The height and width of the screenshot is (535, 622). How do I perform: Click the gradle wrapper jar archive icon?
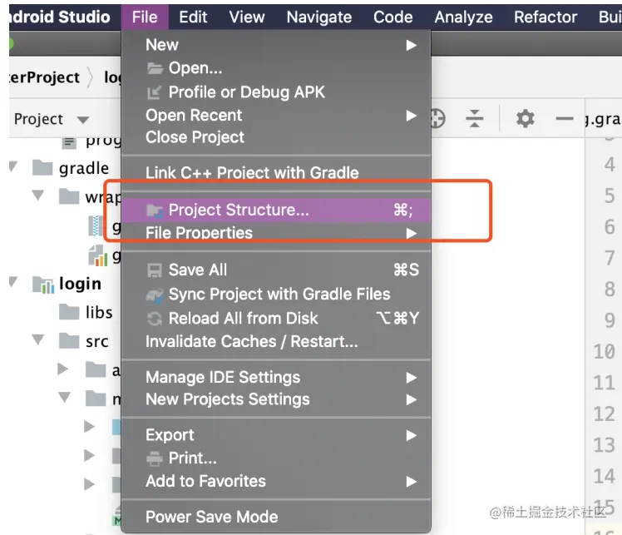coord(95,225)
